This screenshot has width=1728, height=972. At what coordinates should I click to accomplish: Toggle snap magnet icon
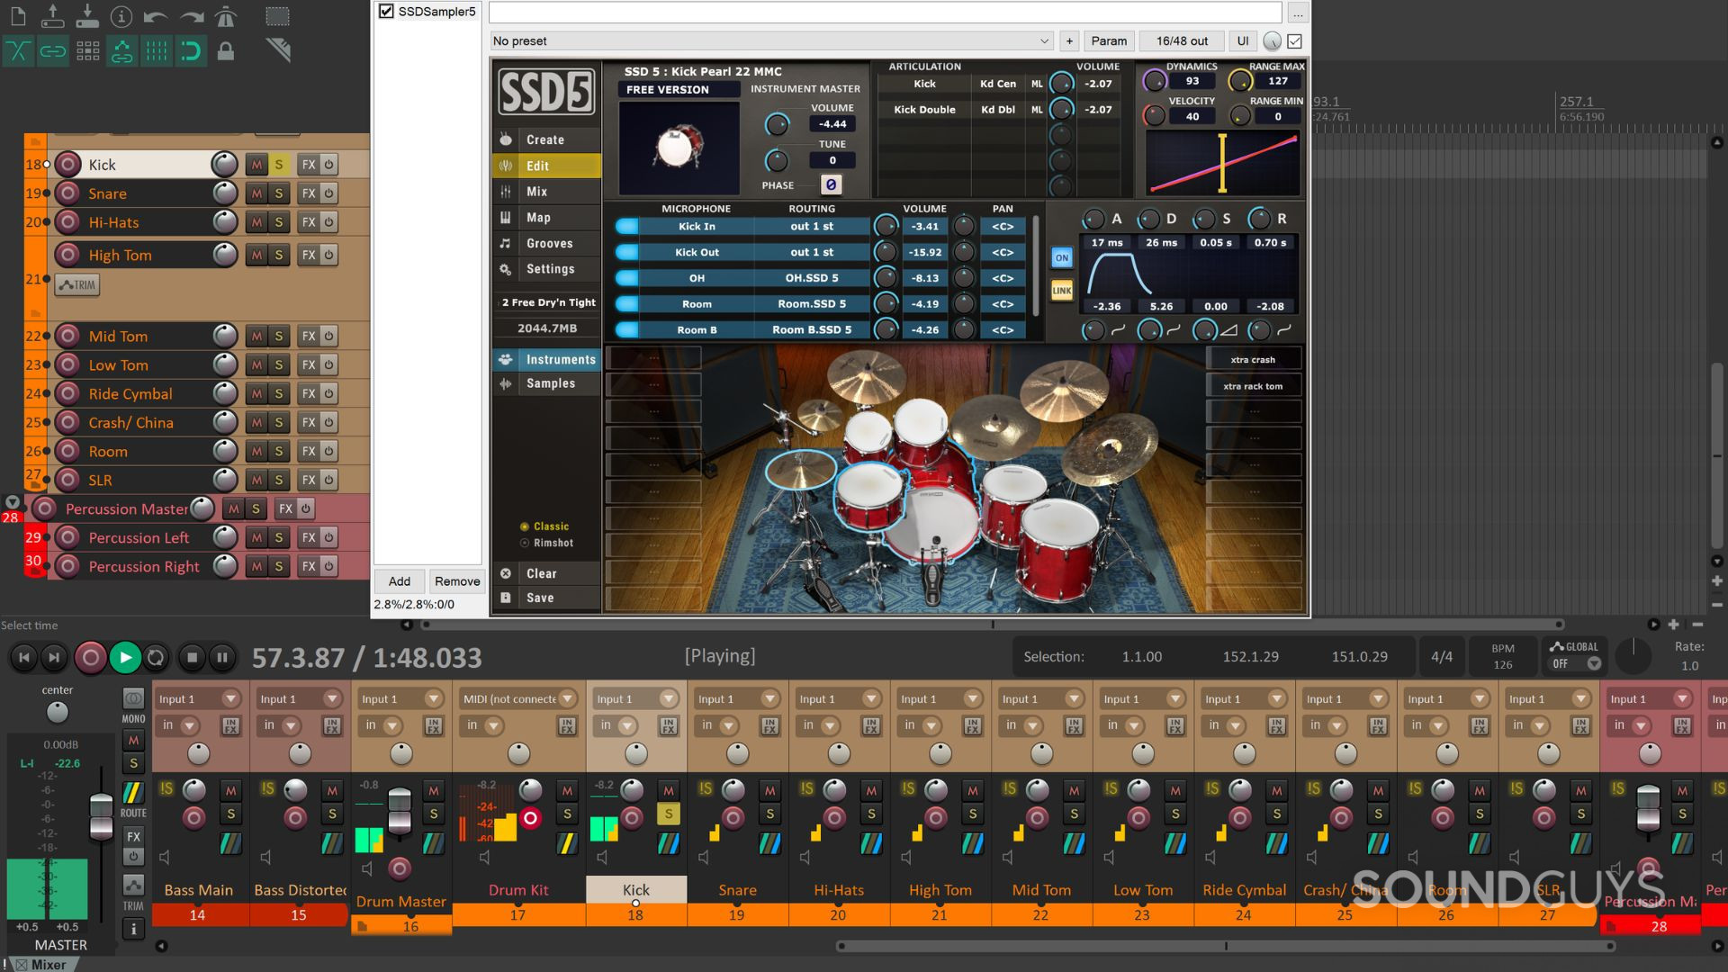[x=191, y=51]
